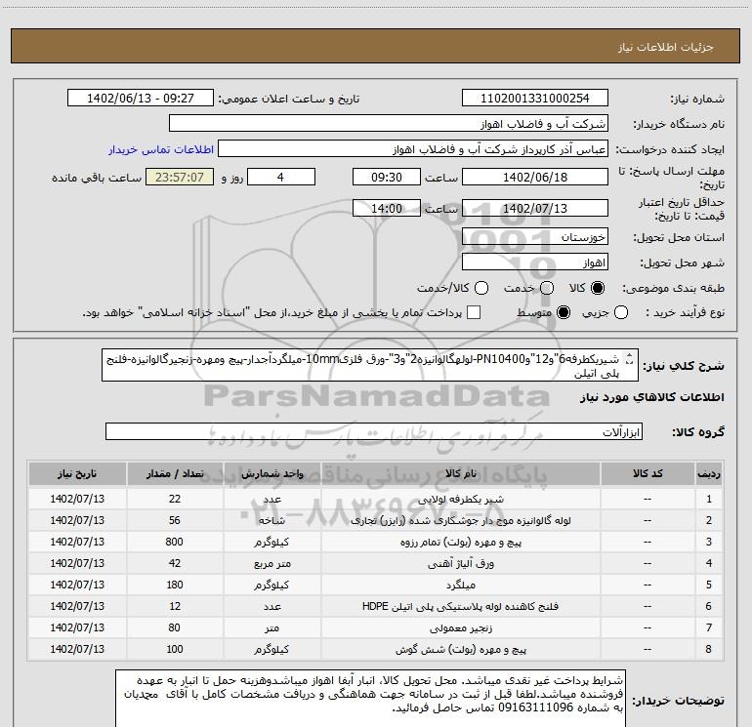Click the deadline time field 09:30
This screenshot has height=727, width=752.
pos(387,178)
